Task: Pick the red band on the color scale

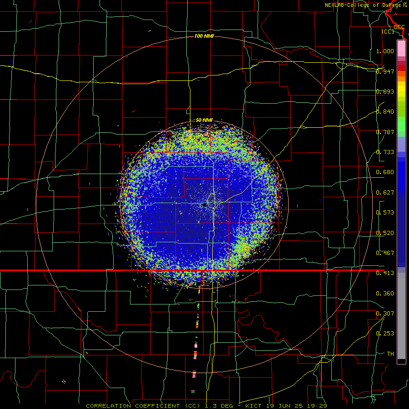Action: point(401,68)
